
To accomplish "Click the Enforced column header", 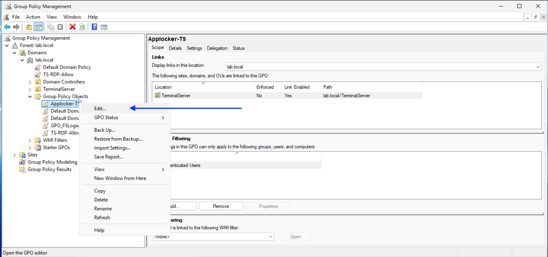I will point(268,87).
